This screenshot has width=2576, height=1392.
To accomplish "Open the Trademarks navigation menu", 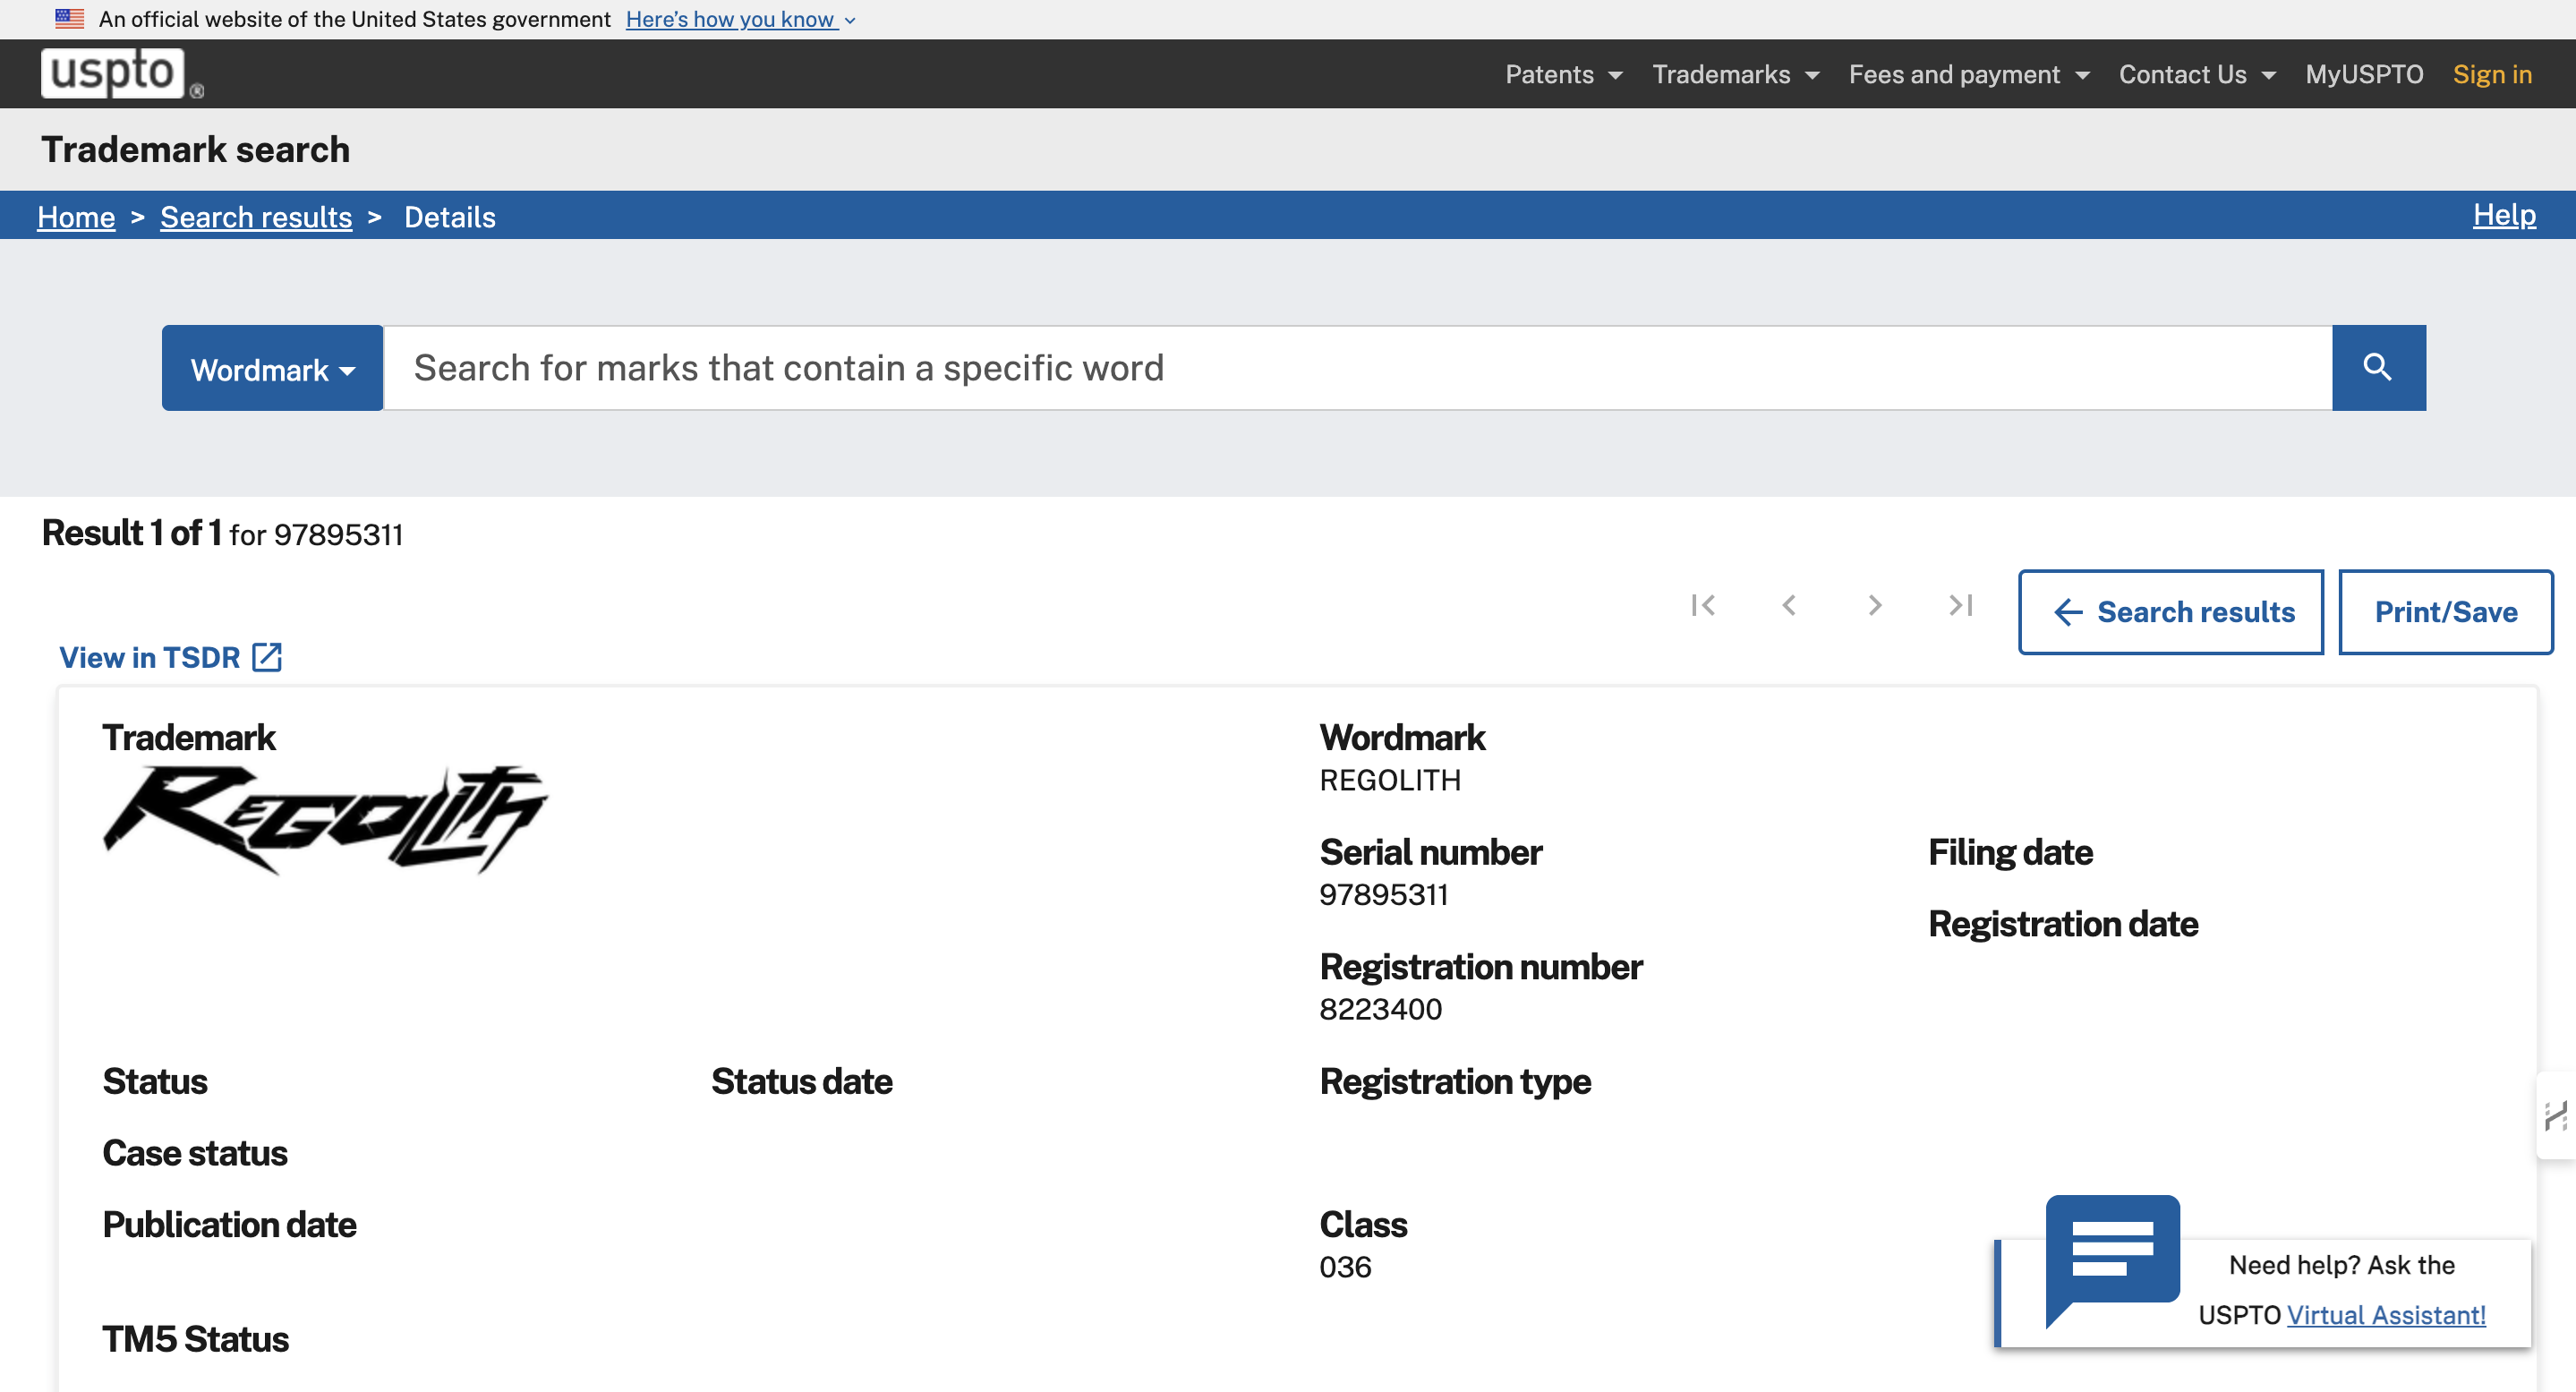I will point(1735,75).
